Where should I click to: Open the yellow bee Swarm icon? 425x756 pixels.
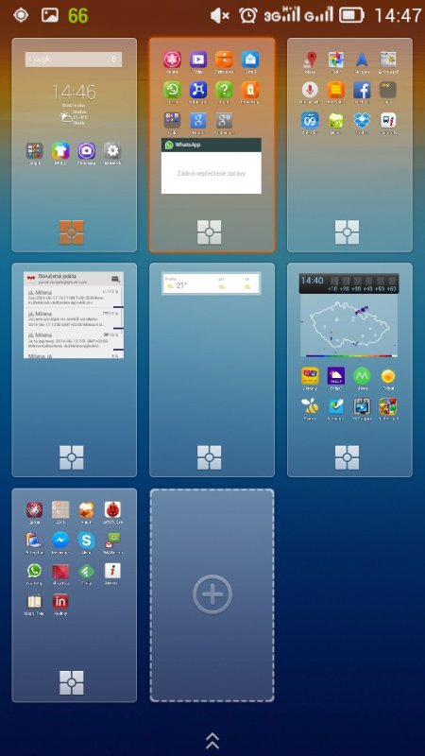[310, 406]
